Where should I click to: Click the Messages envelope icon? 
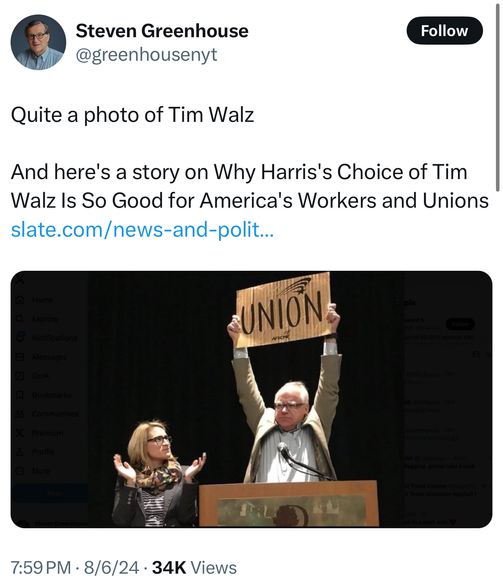20,357
